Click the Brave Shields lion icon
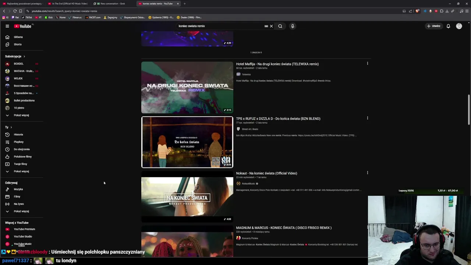 (x=417, y=11)
